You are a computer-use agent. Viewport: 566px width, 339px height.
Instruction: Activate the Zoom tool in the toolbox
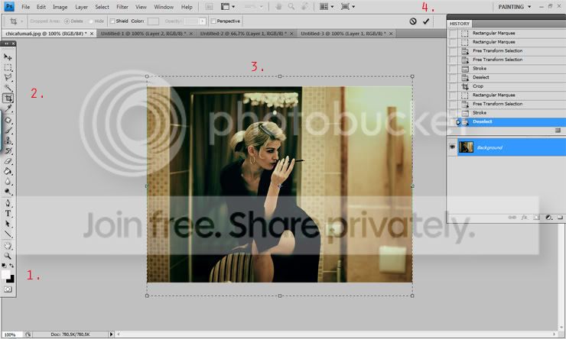[x=8, y=256]
